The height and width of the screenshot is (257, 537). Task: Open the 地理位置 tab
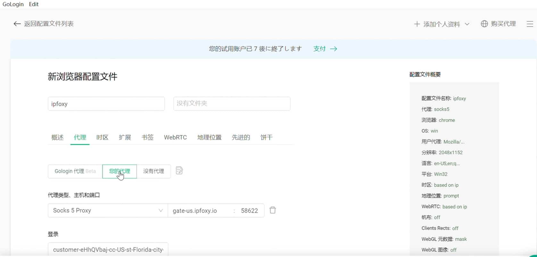[210, 137]
